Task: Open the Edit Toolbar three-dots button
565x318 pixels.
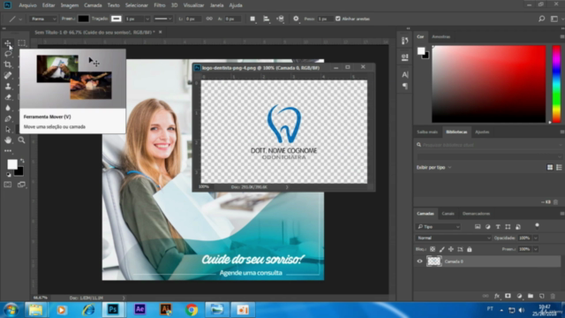Action: (8, 151)
